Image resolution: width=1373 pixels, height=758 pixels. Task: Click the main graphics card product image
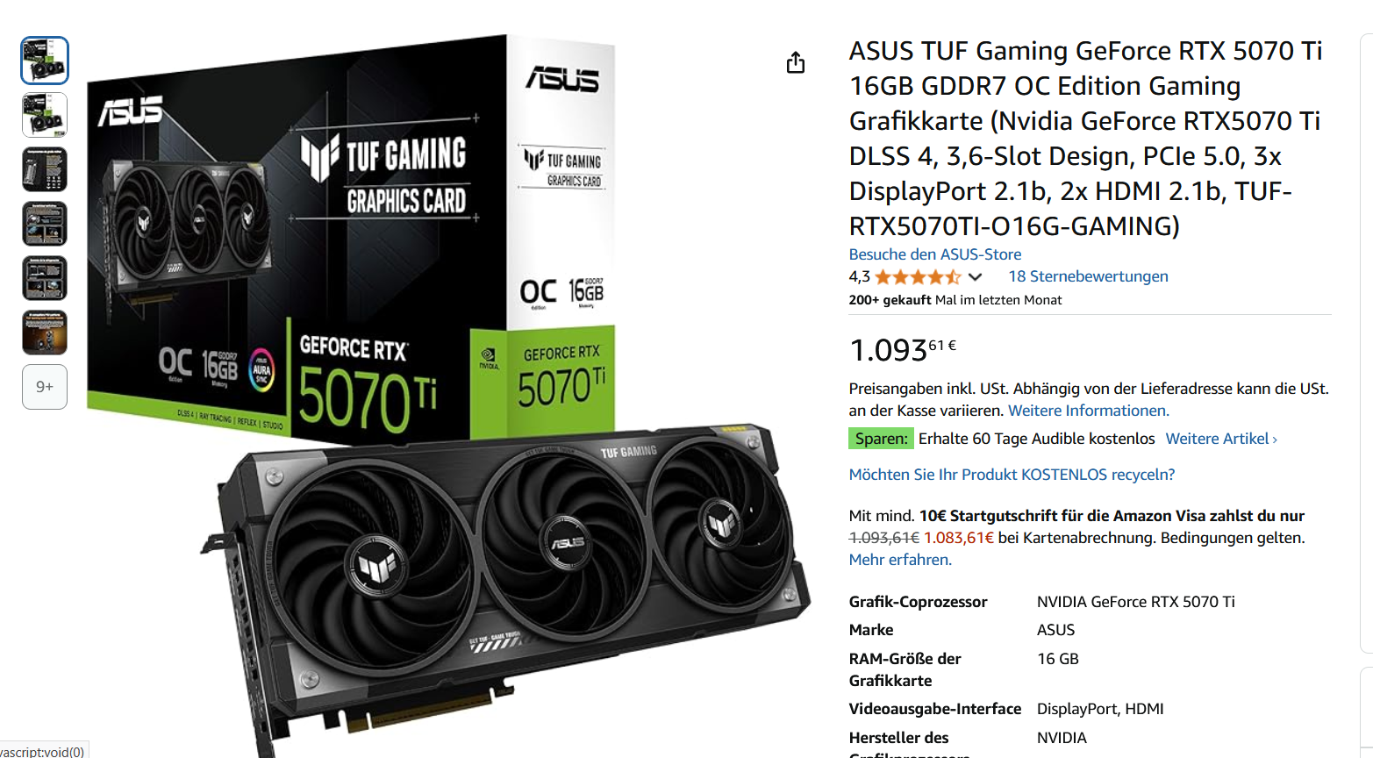[x=447, y=395]
